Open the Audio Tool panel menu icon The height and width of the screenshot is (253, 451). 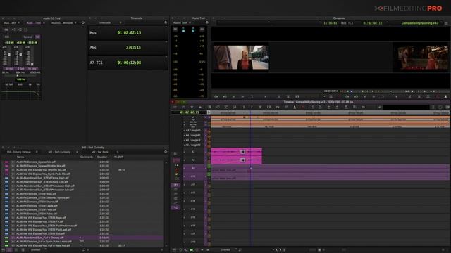pos(207,22)
